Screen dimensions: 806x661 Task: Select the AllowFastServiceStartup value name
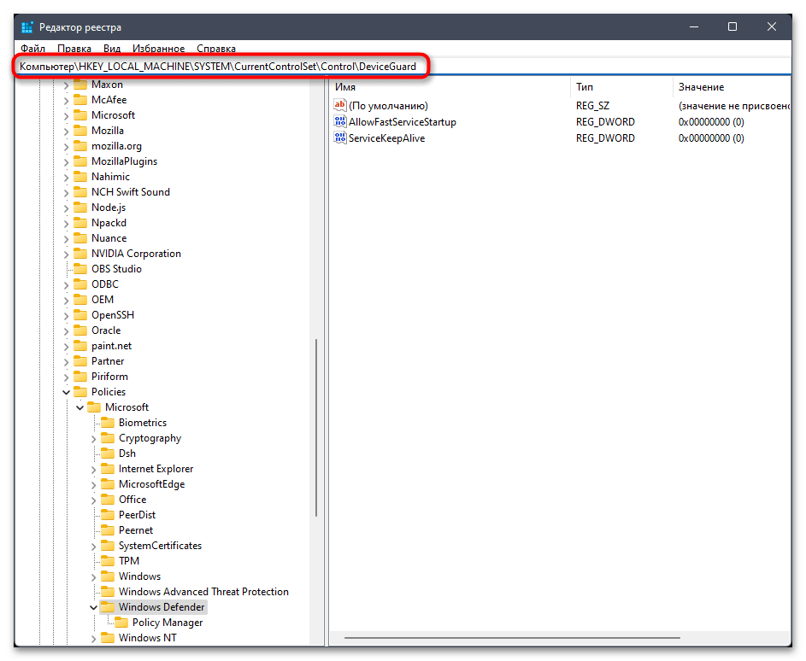(403, 122)
